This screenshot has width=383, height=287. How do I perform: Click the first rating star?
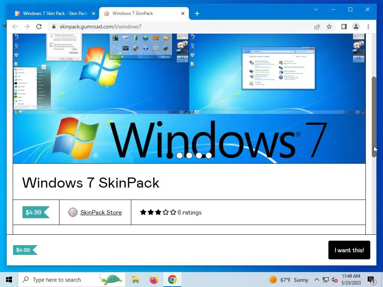(x=143, y=212)
